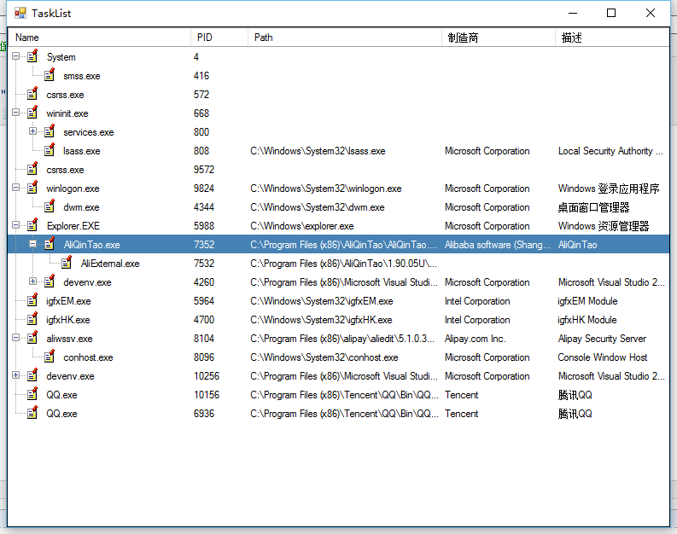The width and height of the screenshot is (677, 534).
Task: Click Tencent in the QQ.exe 6936 row
Action: (x=462, y=414)
